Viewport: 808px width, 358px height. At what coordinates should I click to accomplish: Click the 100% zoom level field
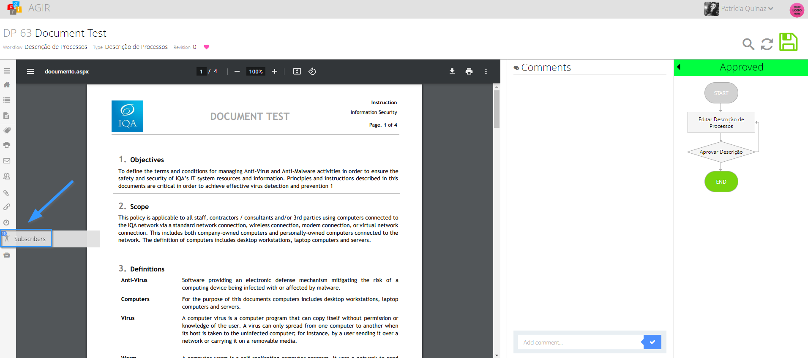256,71
